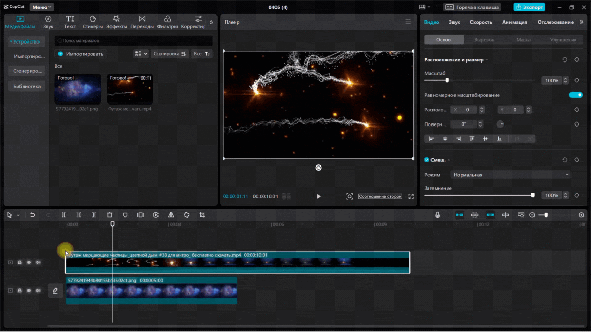Enter fullscreen preview in the player
The image size is (591, 332).
411,196
